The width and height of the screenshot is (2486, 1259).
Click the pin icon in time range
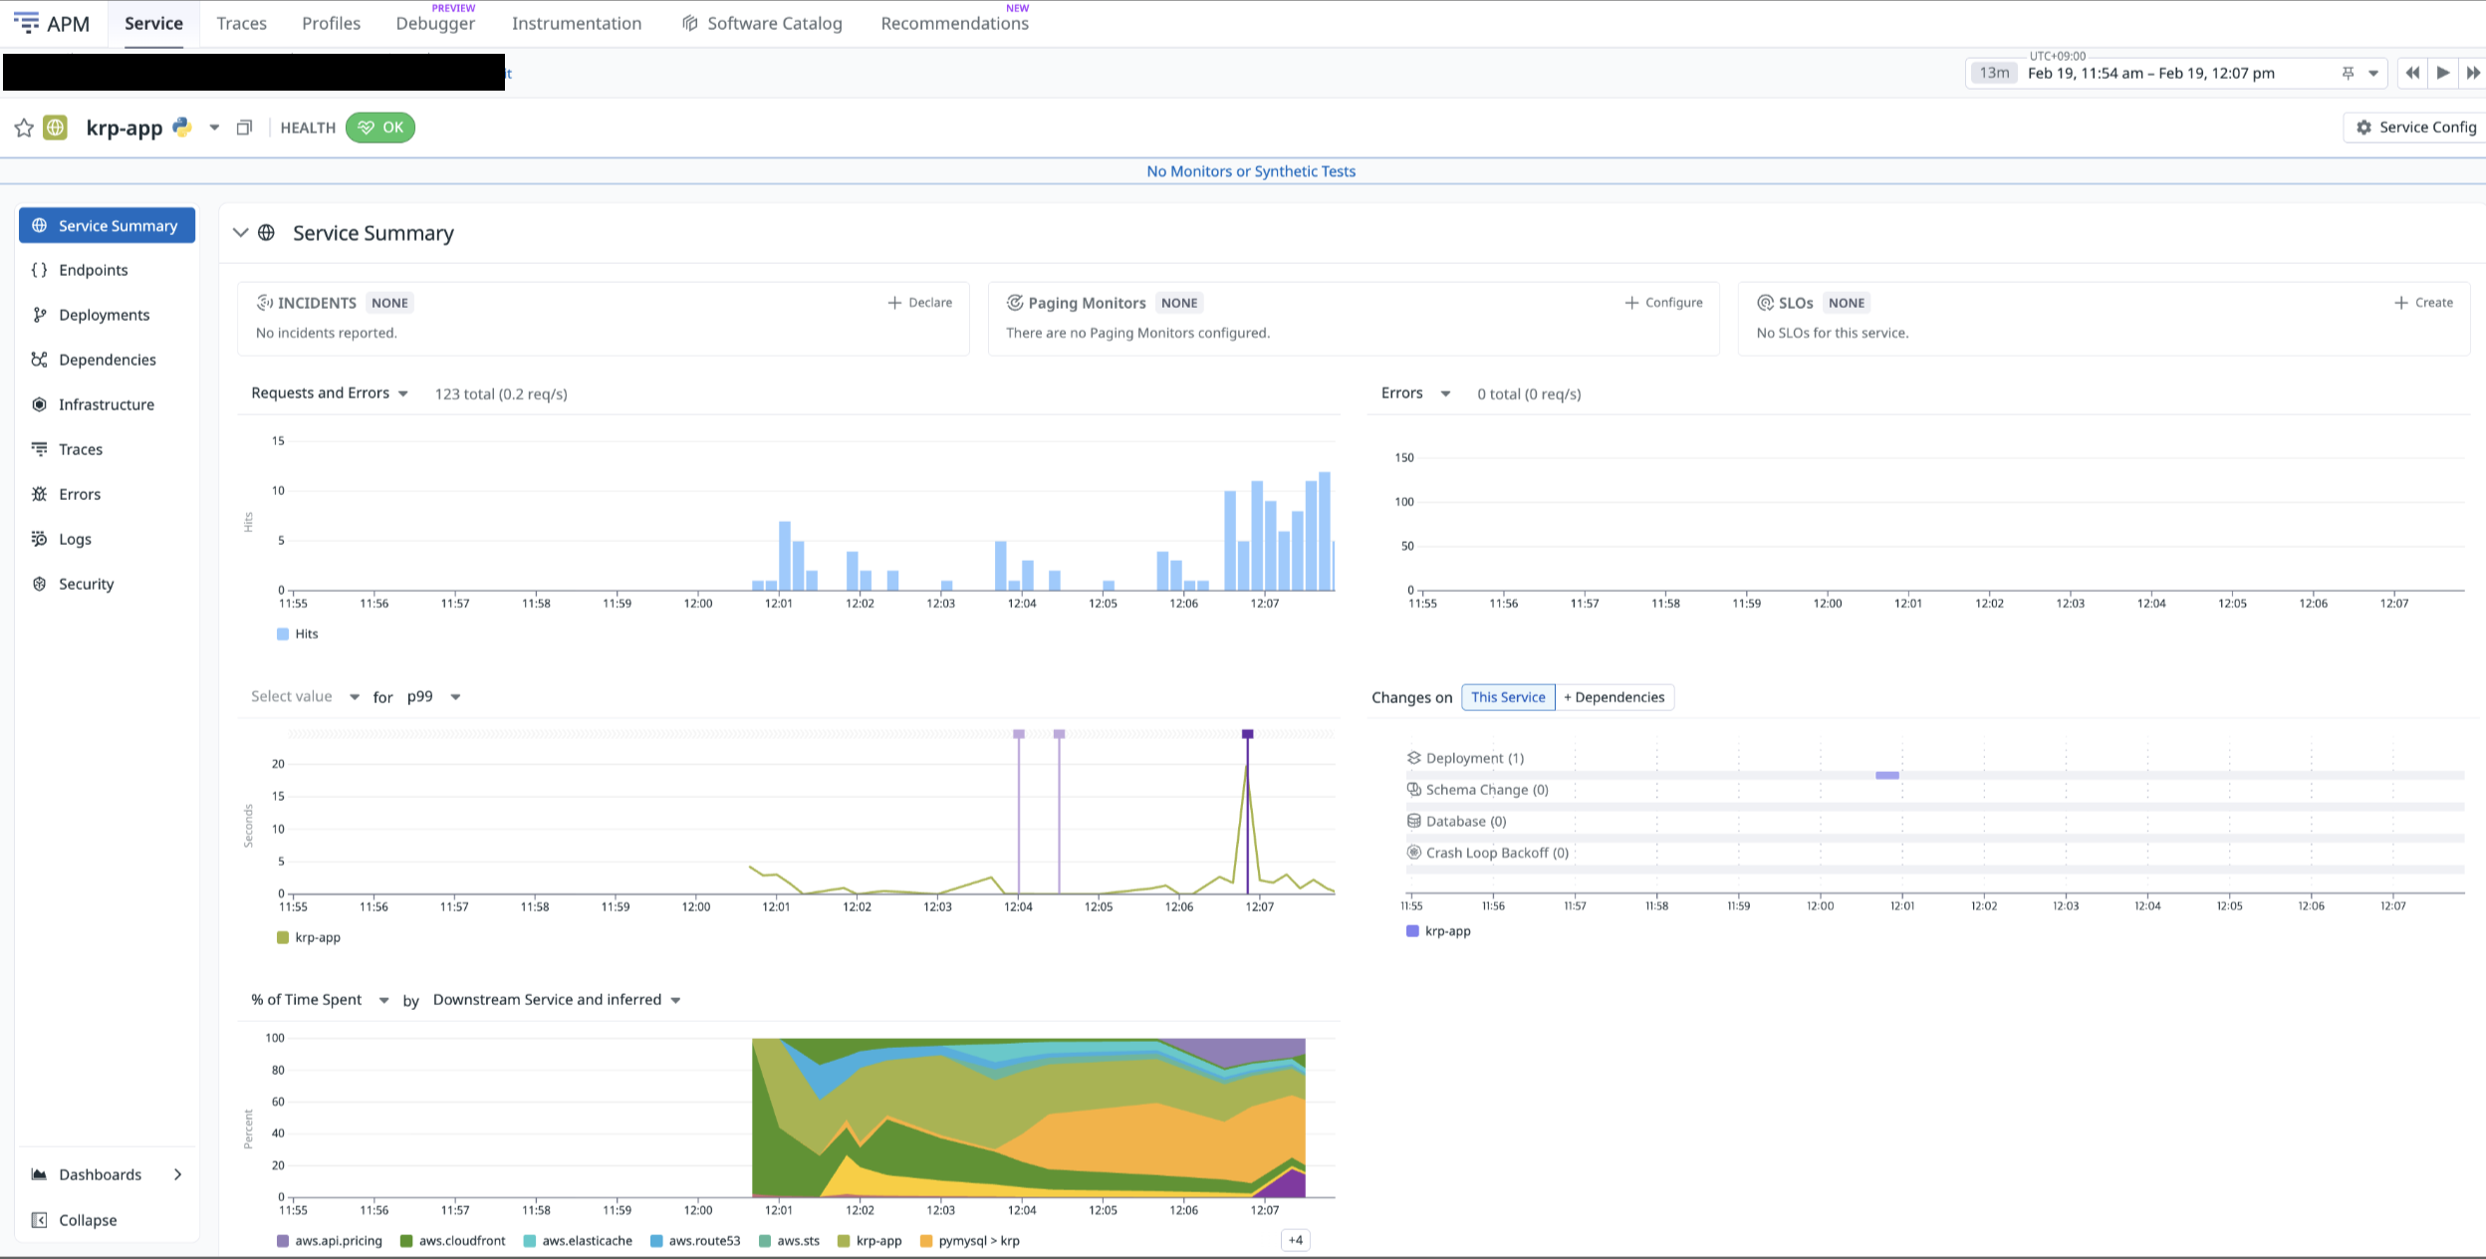click(x=2348, y=73)
